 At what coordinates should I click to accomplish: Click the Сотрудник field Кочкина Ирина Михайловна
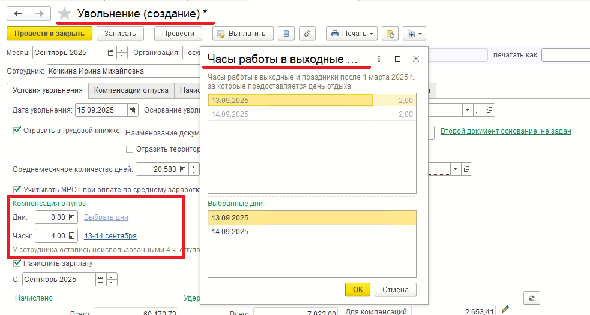click(124, 71)
